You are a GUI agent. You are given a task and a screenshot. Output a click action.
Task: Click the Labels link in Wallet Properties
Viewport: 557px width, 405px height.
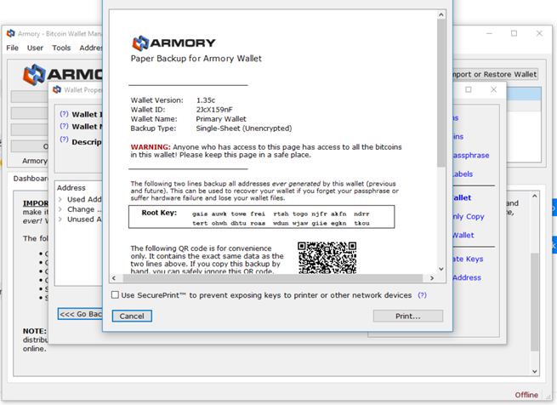pyautogui.click(x=463, y=174)
